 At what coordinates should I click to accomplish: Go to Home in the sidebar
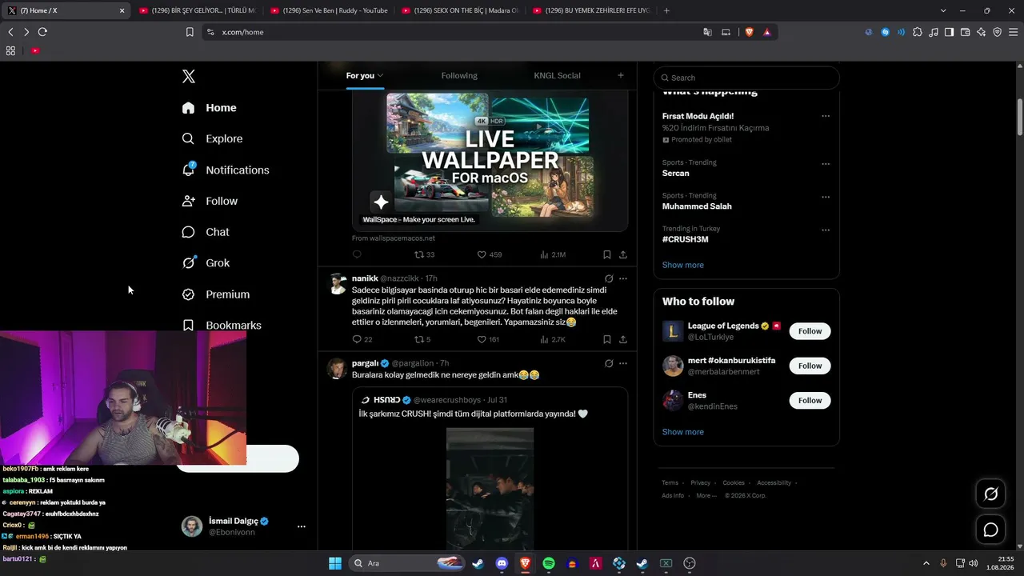pos(210,108)
